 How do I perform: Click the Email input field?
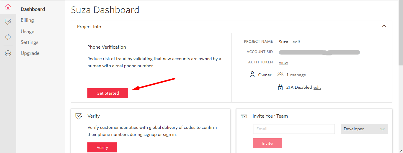coord(294,129)
